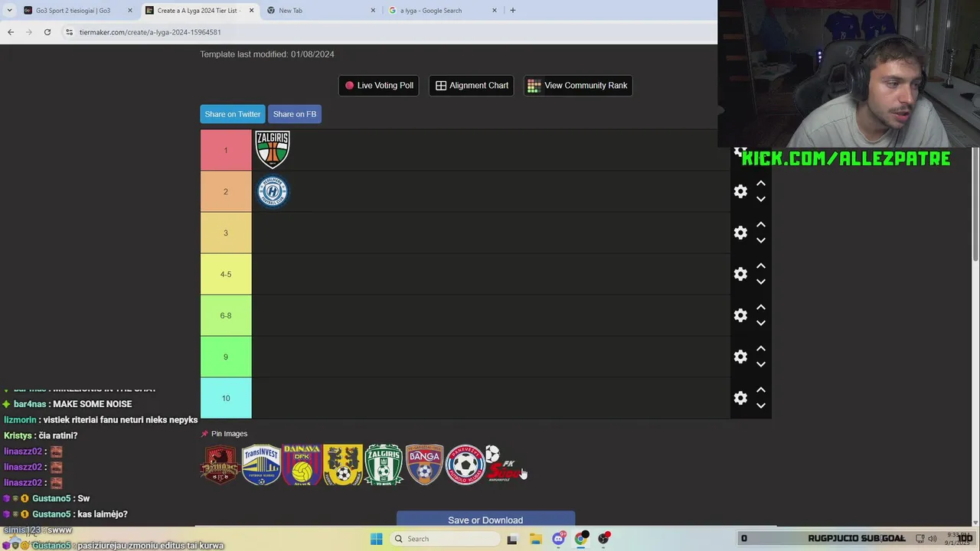Move tier 3 row up
980x551 pixels.
pyautogui.click(x=761, y=225)
